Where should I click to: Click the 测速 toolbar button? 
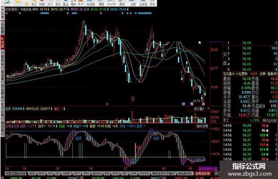(42, 3)
